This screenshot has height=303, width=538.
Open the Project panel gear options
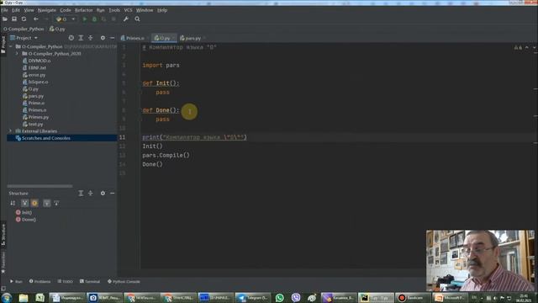tap(103, 38)
